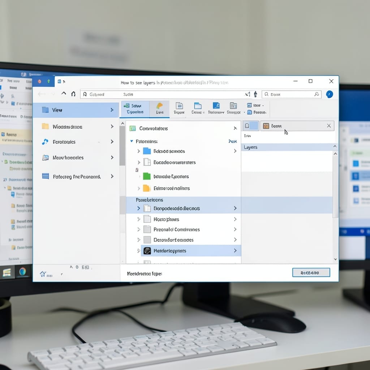Viewport: 370px width, 370px height.
Task: Expand the Mcovrboeotes chevron arrow
Action: pyautogui.click(x=112, y=158)
